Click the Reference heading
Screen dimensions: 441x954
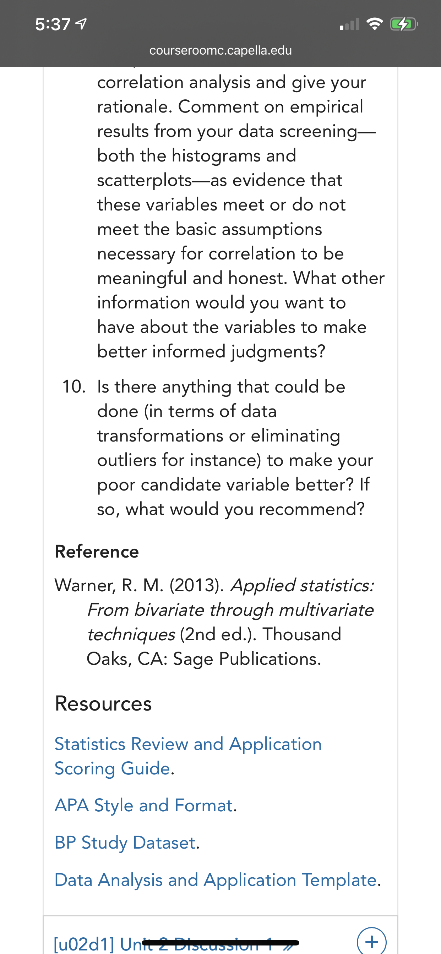click(97, 552)
